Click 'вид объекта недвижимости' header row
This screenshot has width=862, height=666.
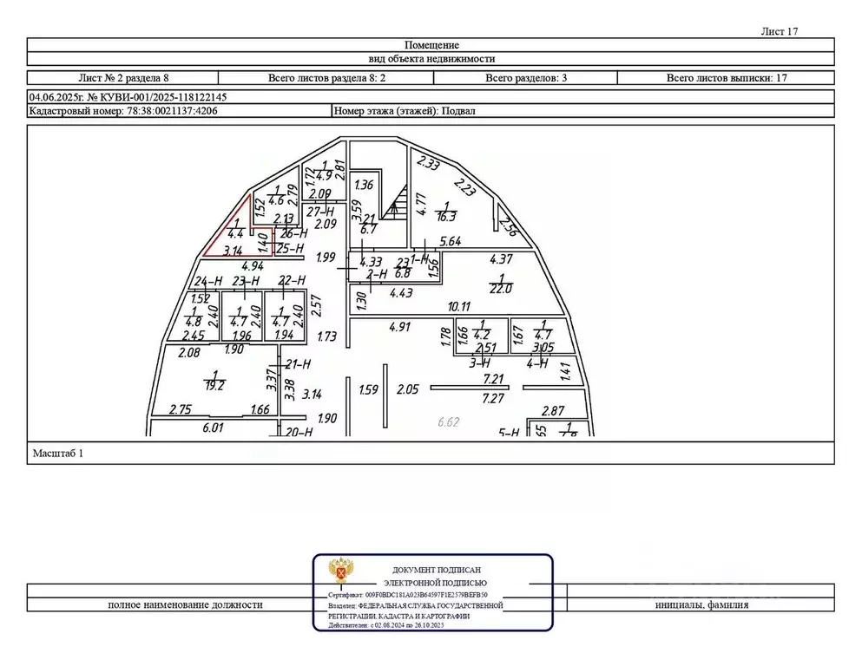tap(431, 59)
